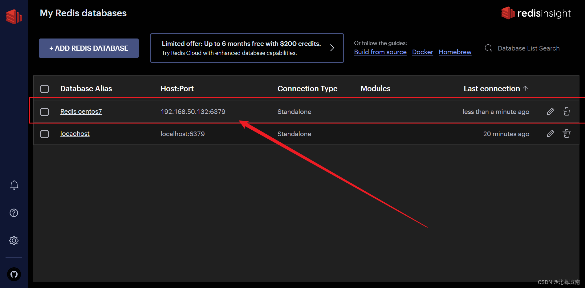Click the search magnifier icon
585x288 pixels.
tap(488, 48)
